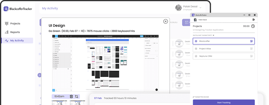Select My Activity in the left sidebar
The width and height of the screenshot is (269, 105).
point(17,41)
